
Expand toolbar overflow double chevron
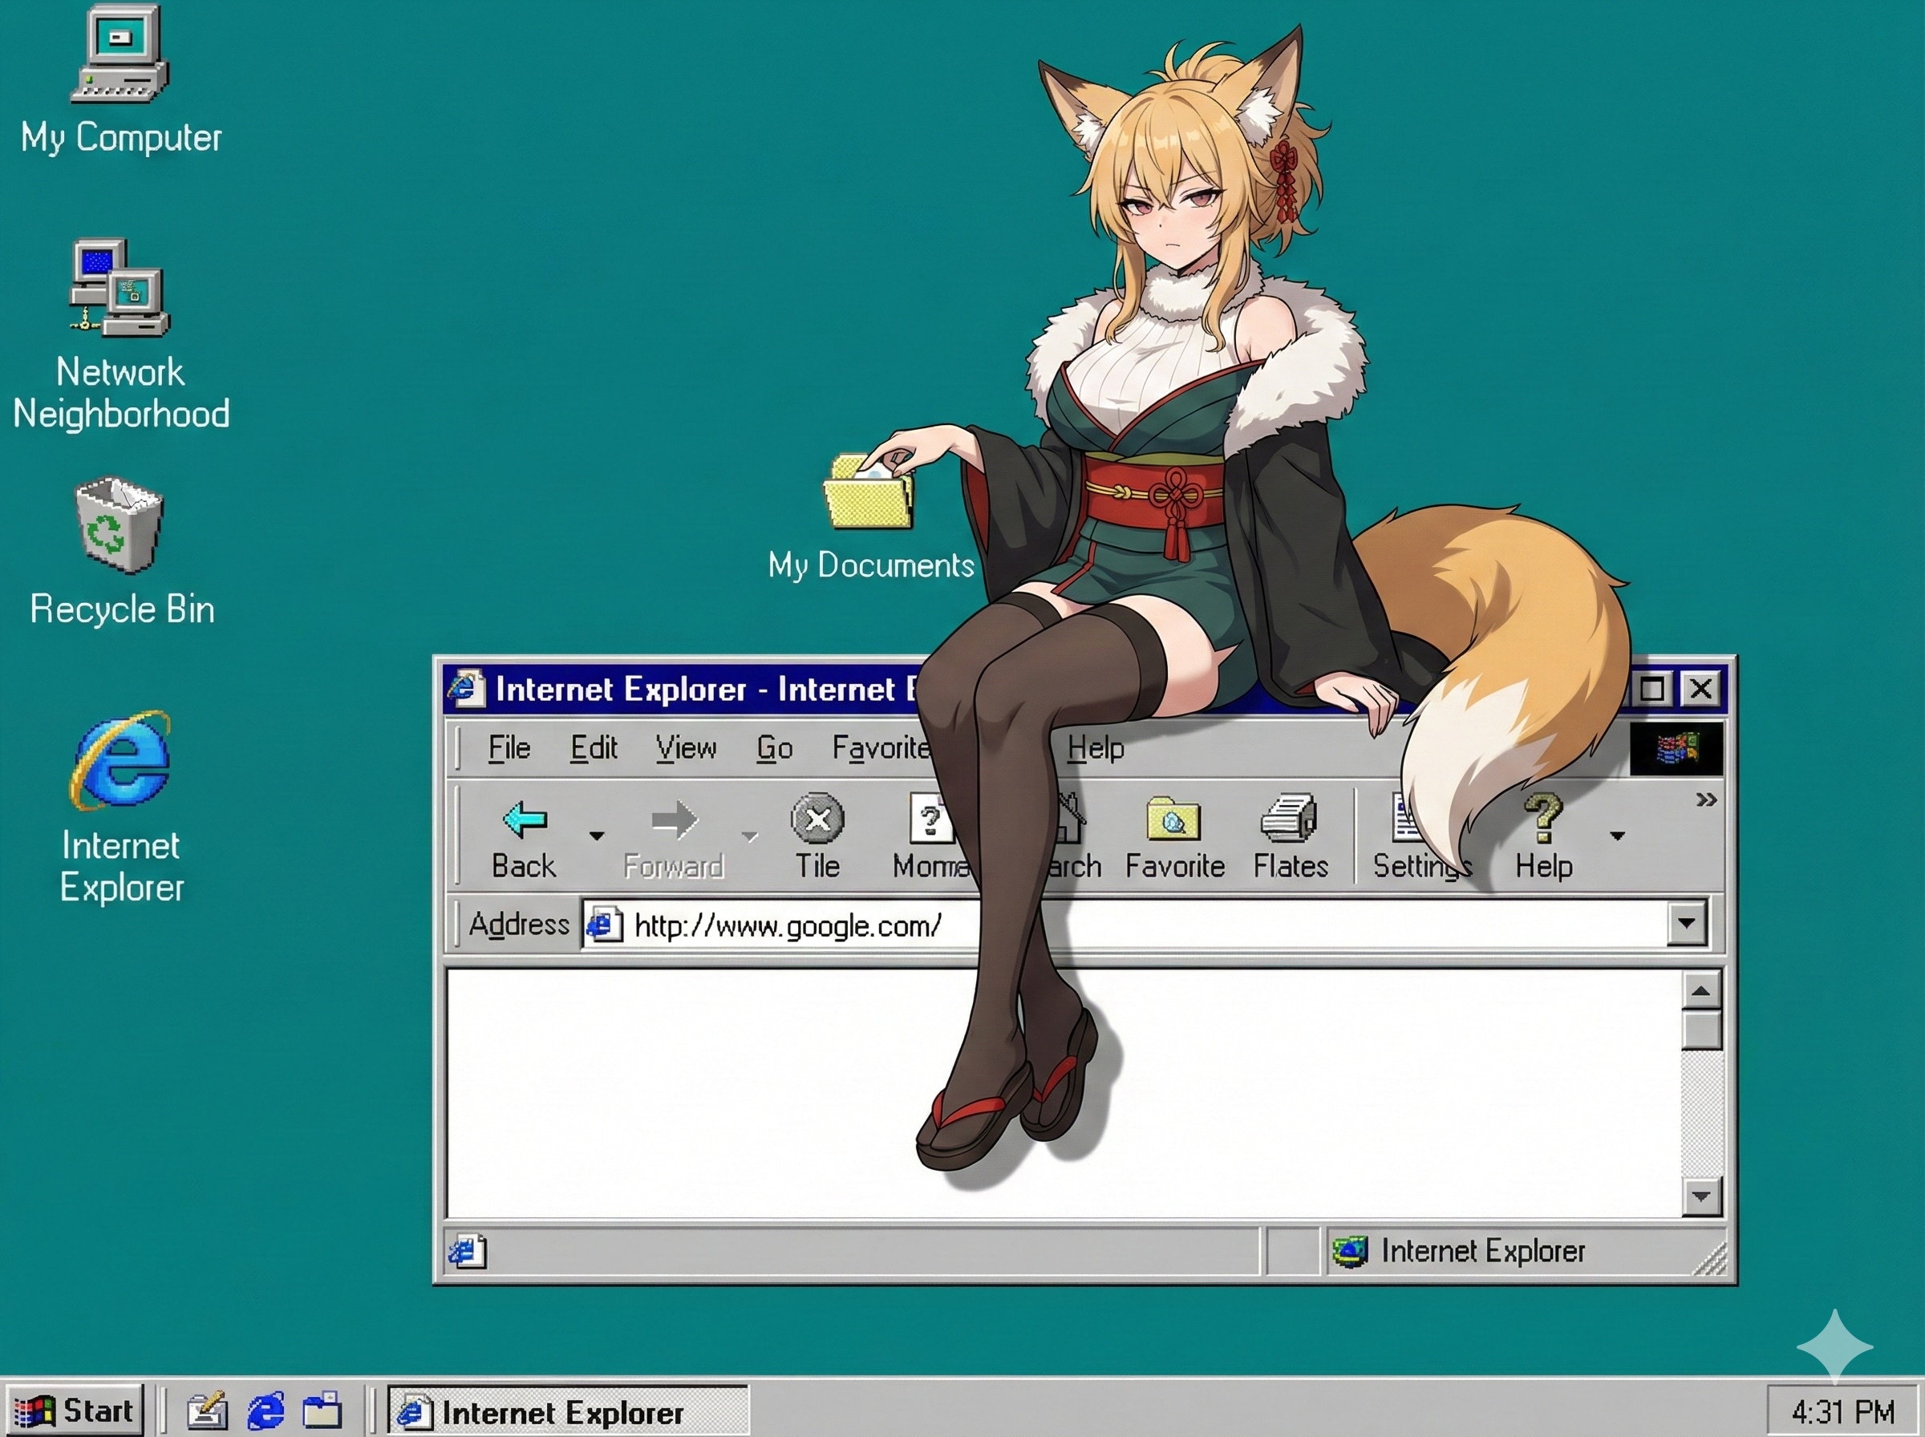1706,799
